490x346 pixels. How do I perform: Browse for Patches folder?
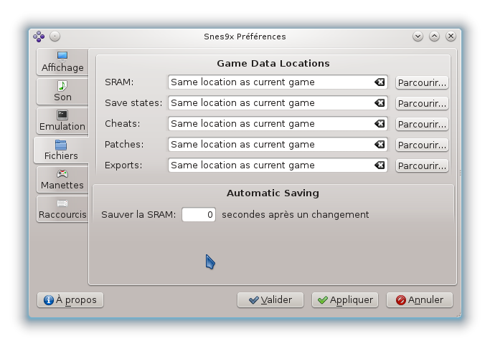click(x=422, y=145)
